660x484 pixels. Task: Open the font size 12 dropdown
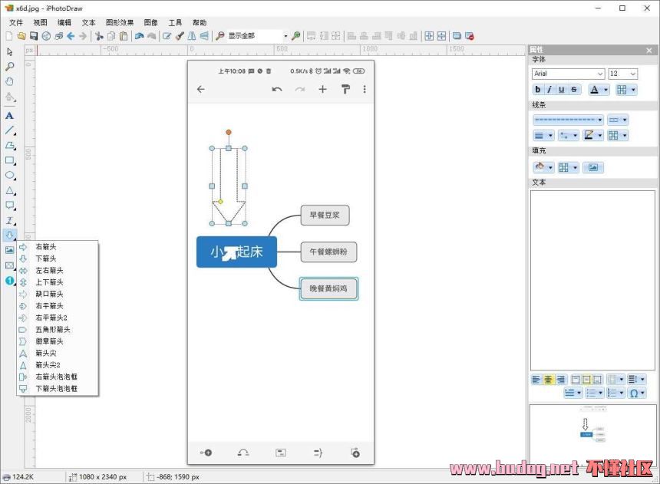(632, 74)
